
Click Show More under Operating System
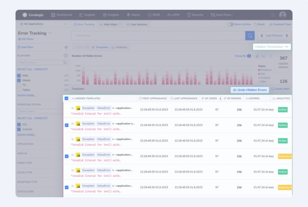coord(27,135)
